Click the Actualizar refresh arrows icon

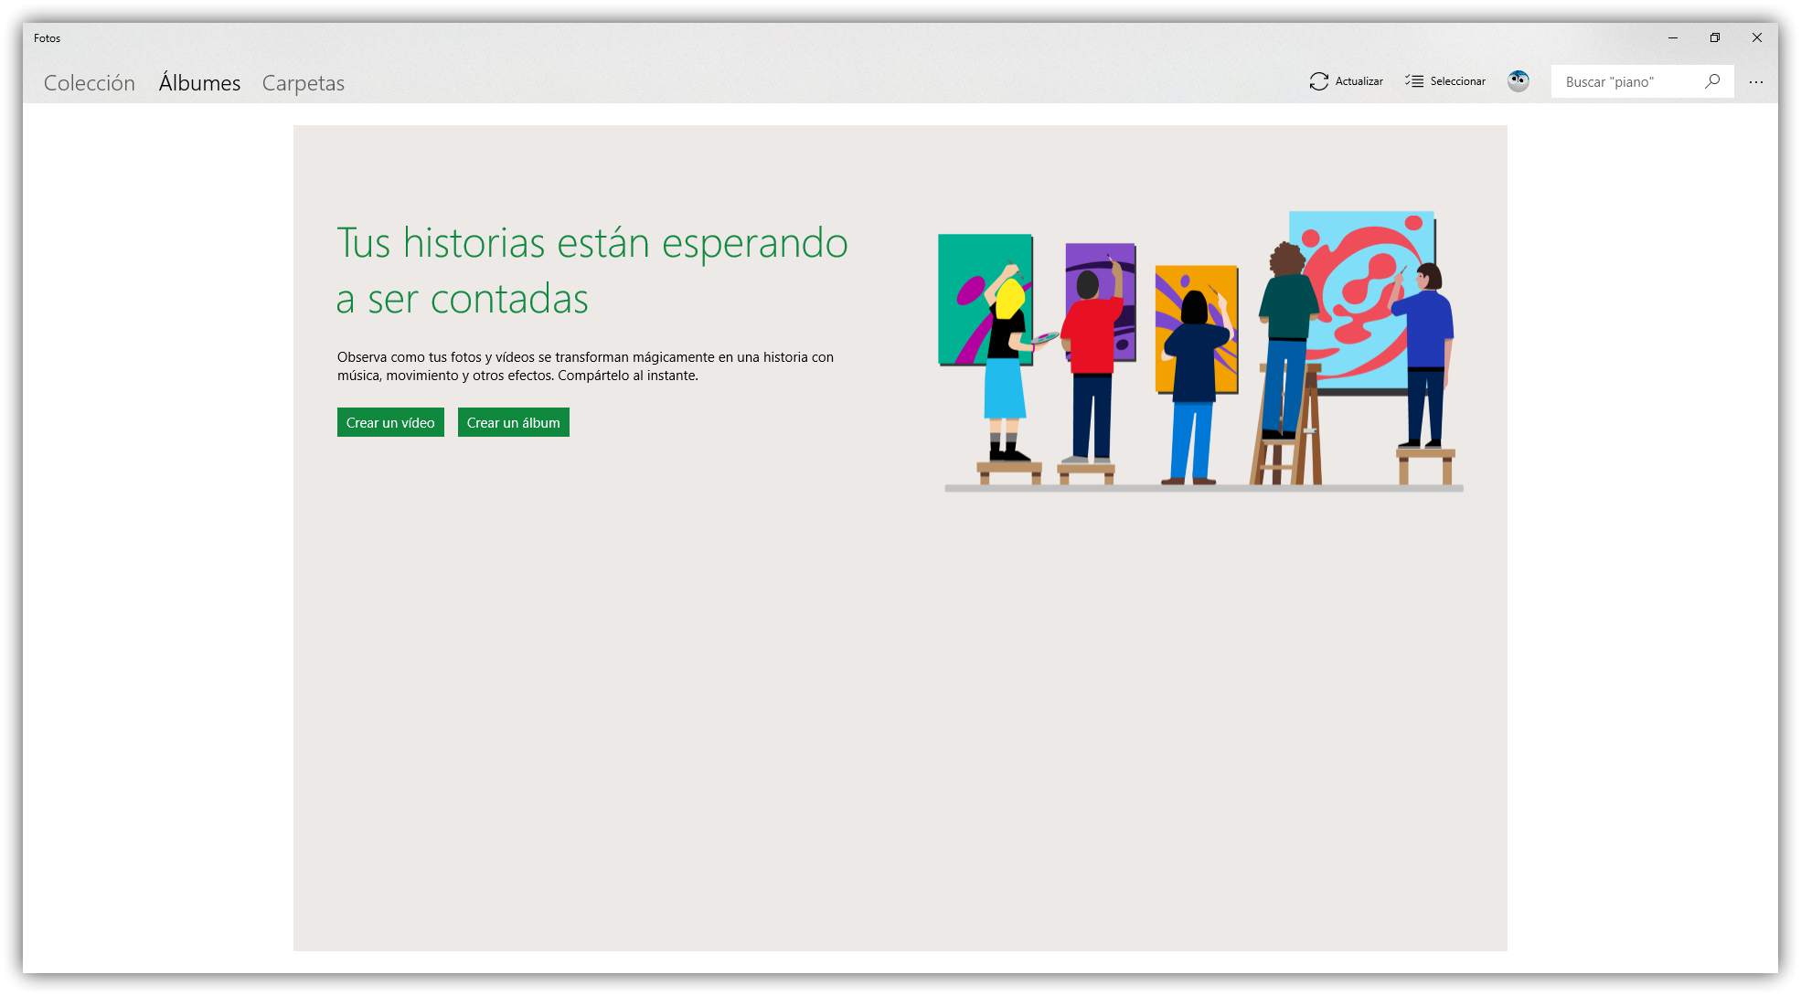pos(1318,81)
